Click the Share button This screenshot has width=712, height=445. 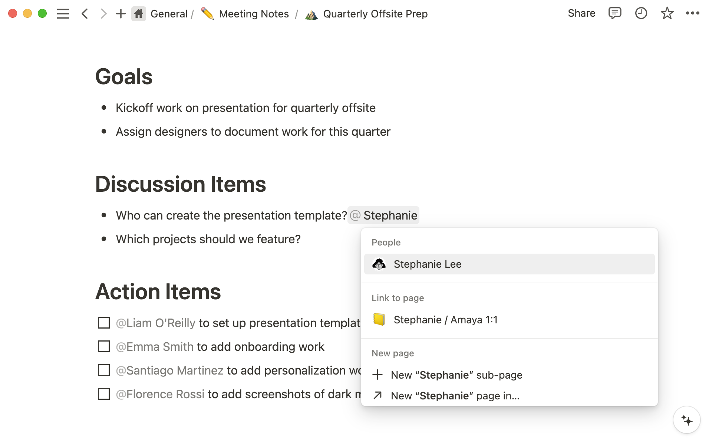581,14
